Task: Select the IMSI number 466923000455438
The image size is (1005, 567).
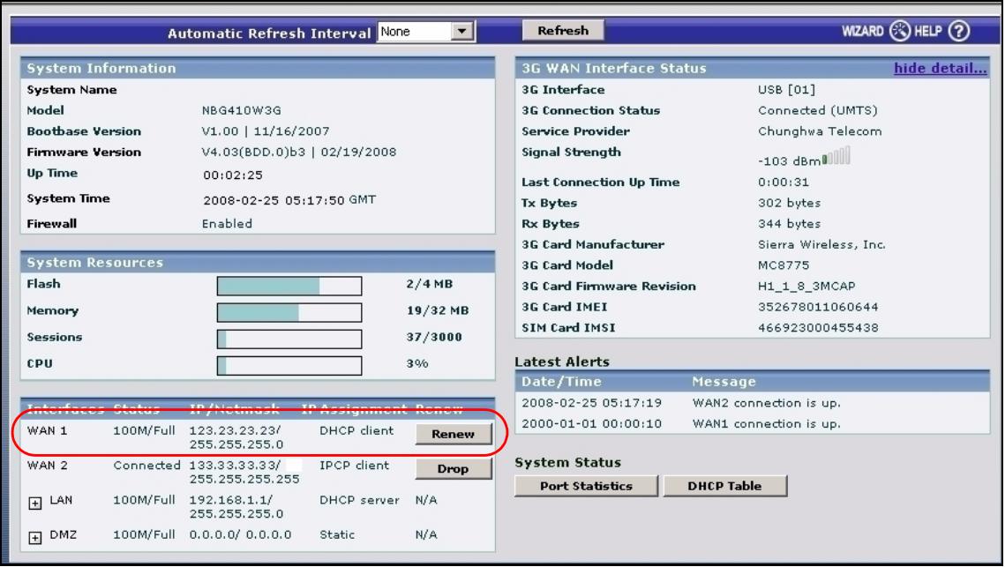Action: coord(818,327)
